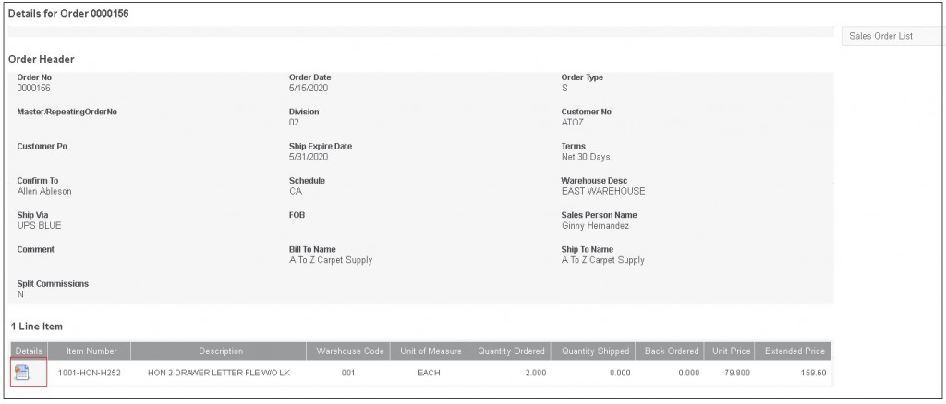Click the Extended Price column header
This screenshot has height=404, width=946.
(x=794, y=351)
